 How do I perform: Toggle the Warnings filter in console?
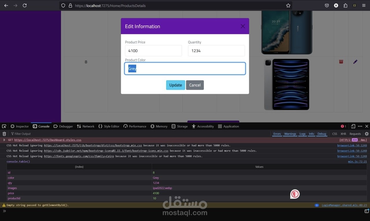tap(290, 134)
